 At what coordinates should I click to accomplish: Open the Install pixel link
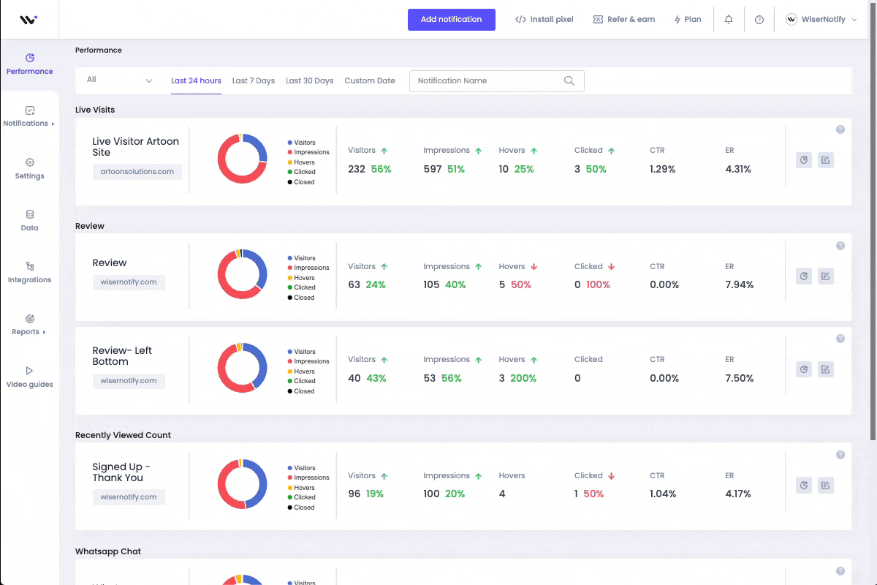coord(544,20)
